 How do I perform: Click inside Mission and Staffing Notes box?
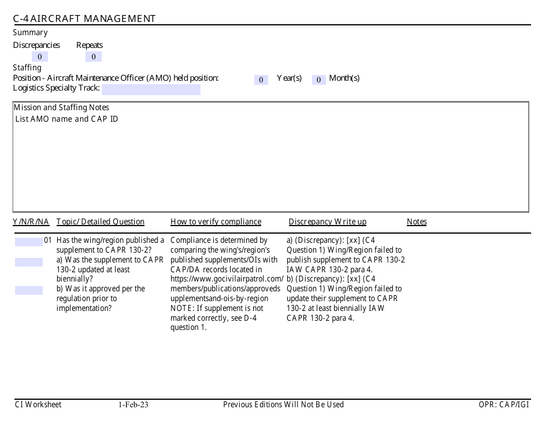pos(270,162)
